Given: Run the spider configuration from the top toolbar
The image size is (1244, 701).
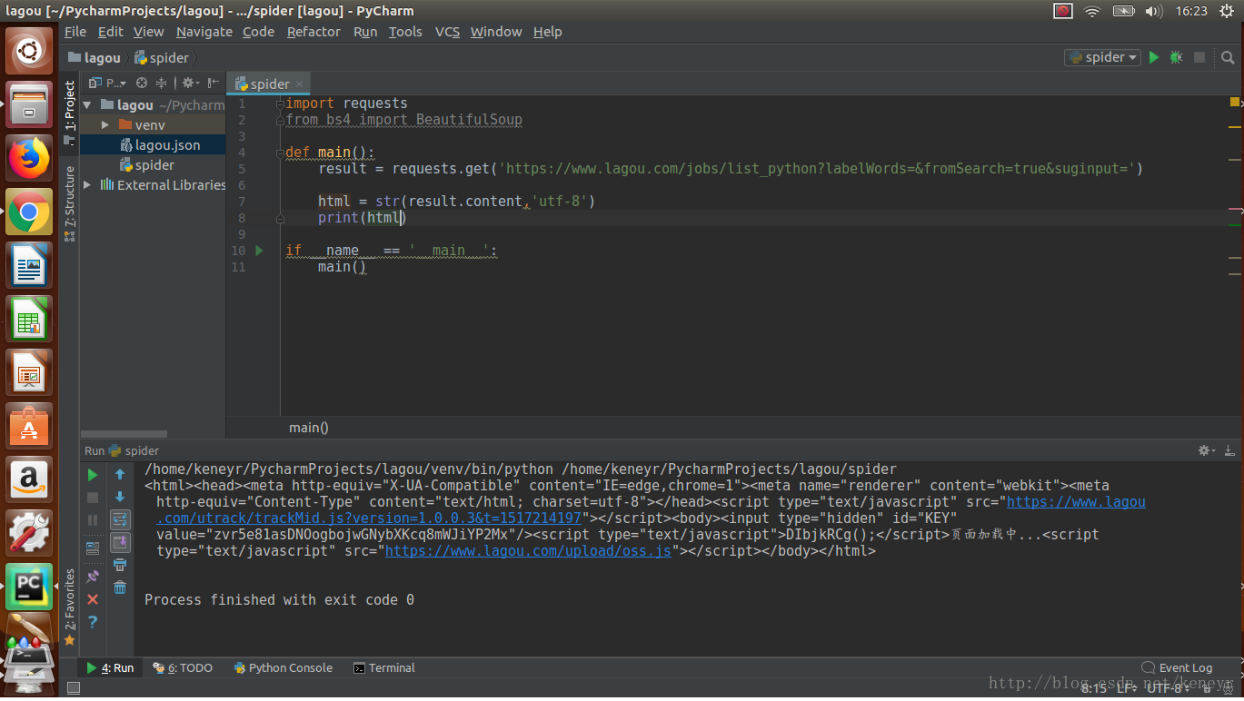Looking at the screenshot, I should [x=1154, y=57].
